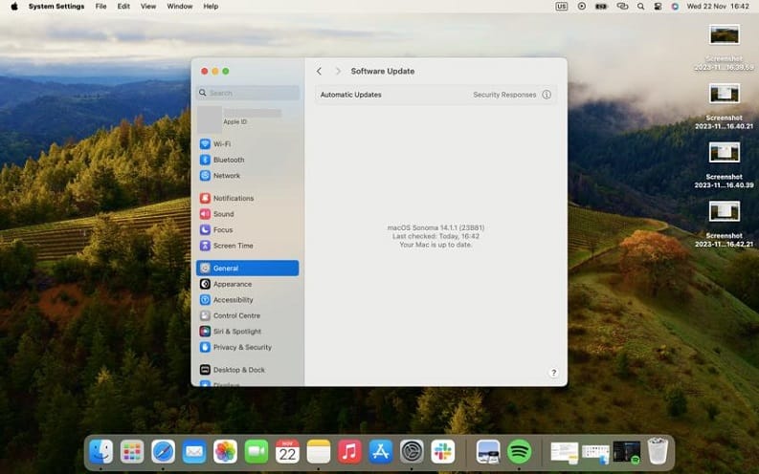
Task: Launch FaceTime from the Dock
Action: pos(257,452)
